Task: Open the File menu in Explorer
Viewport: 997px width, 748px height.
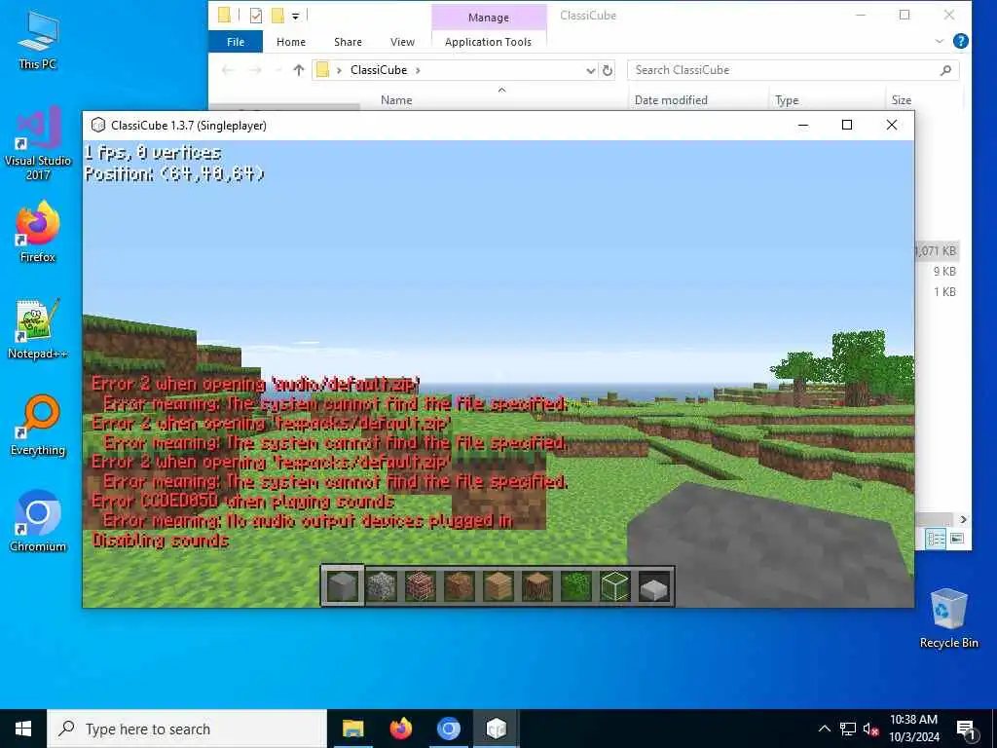Action: click(x=236, y=42)
